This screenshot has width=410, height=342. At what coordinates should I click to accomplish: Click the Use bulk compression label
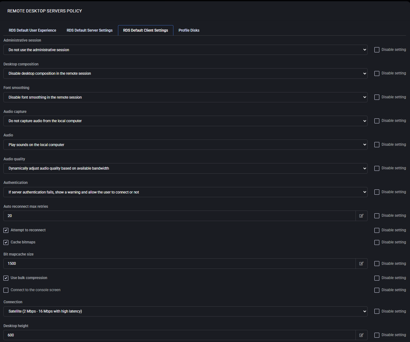coord(29,278)
